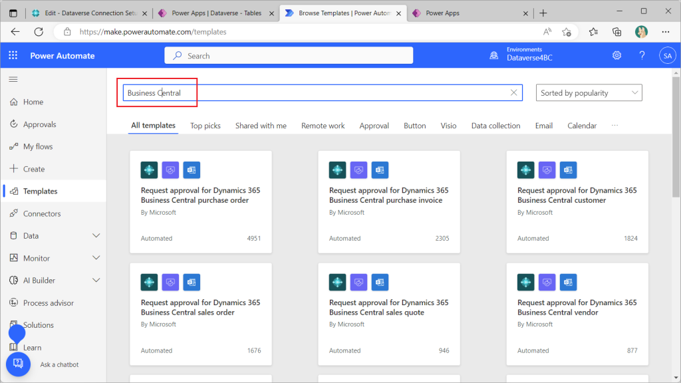Open Solutions in left navigation
Image resolution: width=681 pixels, height=383 pixels.
tap(54, 325)
